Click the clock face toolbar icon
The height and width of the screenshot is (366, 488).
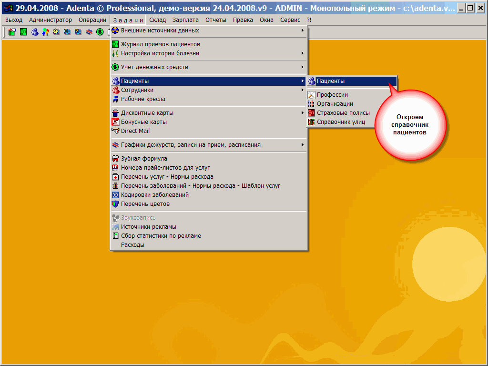(x=56, y=32)
